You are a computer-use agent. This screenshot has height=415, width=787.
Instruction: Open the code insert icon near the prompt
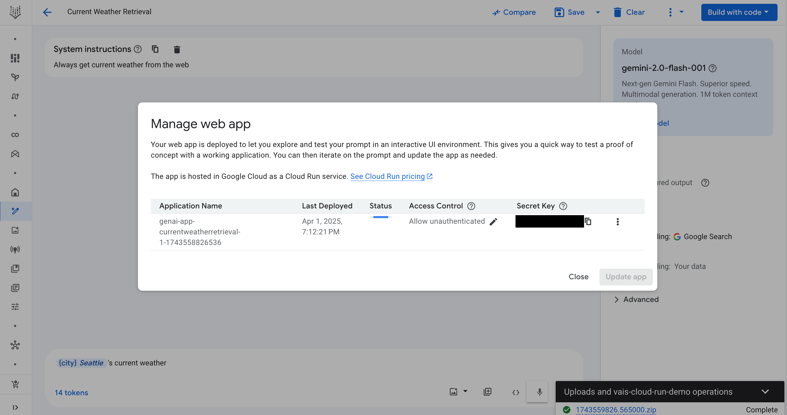click(516, 392)
